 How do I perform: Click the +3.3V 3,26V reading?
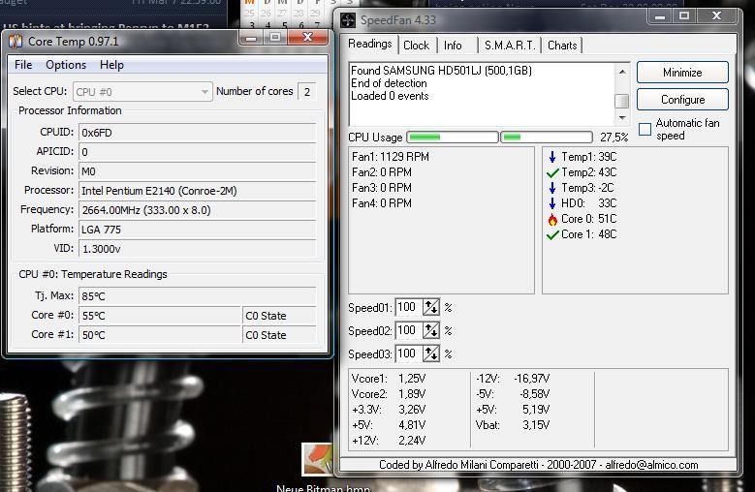tap(389, 410)
